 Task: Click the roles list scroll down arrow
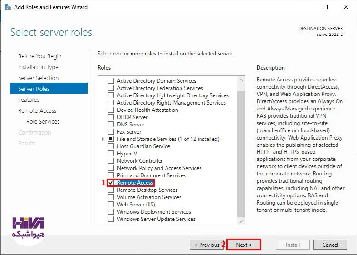241,221
